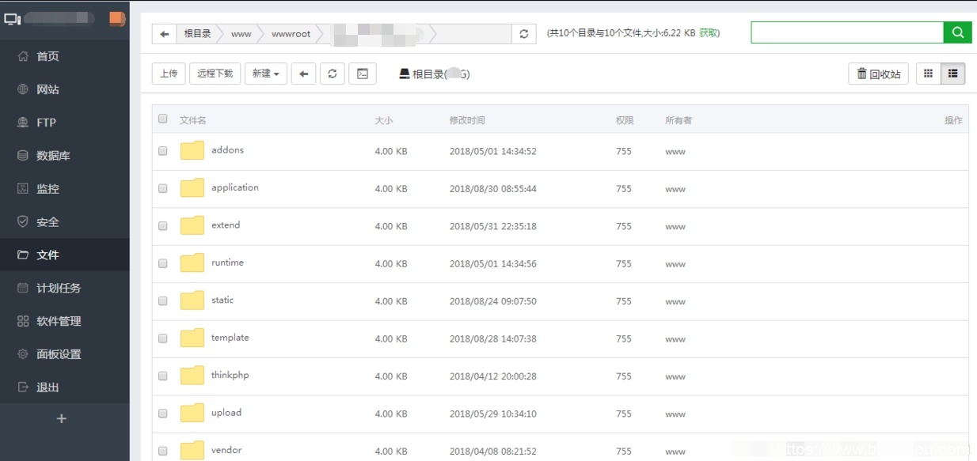The height and width of the screenshot is (461, 977).
Task: Open 监控 in the sidebar
Action: 65,189
